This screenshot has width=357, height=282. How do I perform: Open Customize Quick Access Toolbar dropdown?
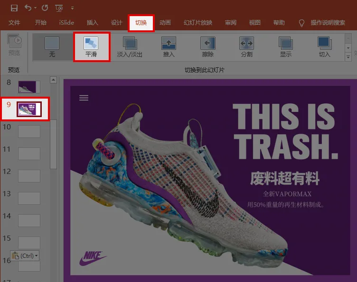coord(73,8)
